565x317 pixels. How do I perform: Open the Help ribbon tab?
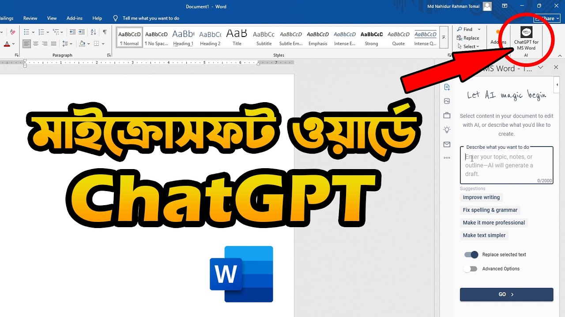click(97, 18)
